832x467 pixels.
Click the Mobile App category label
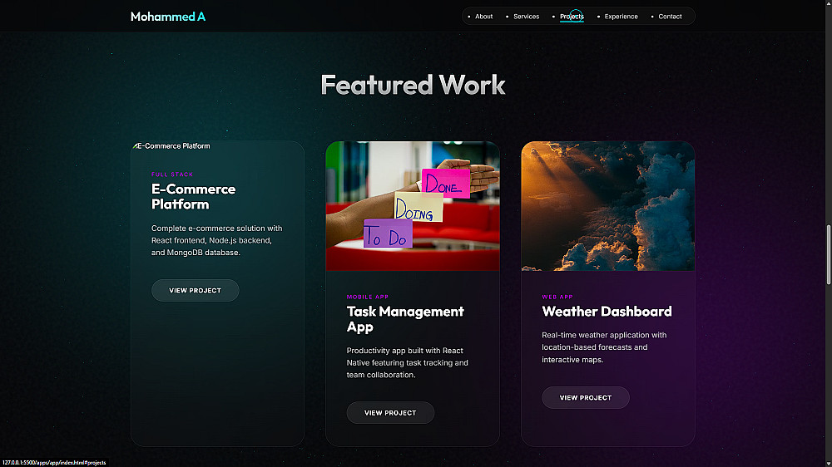[367, 297]
